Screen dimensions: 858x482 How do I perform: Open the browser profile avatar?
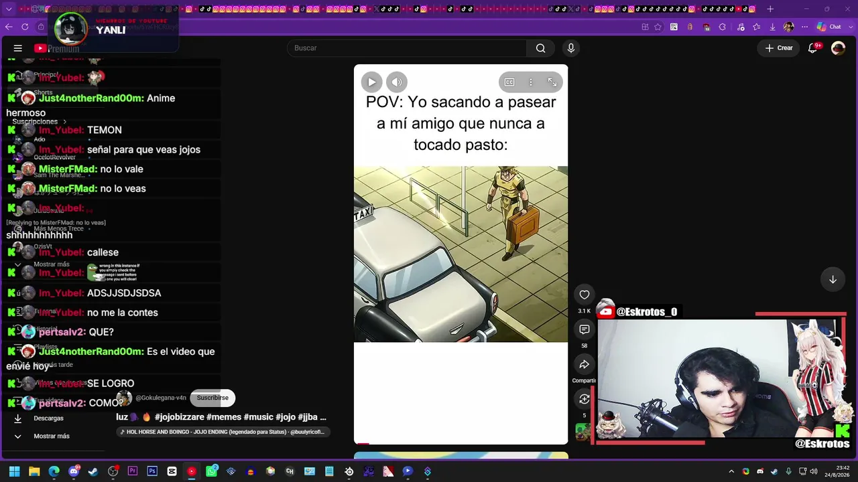[x=788, y=27]
